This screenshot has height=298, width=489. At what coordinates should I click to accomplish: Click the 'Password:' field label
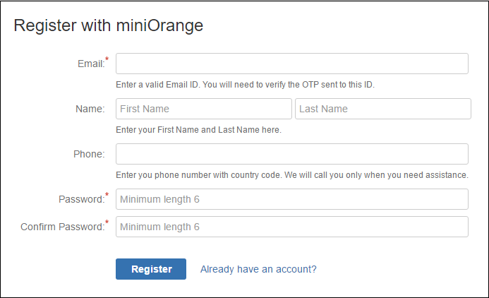click(x=82, y=199)
